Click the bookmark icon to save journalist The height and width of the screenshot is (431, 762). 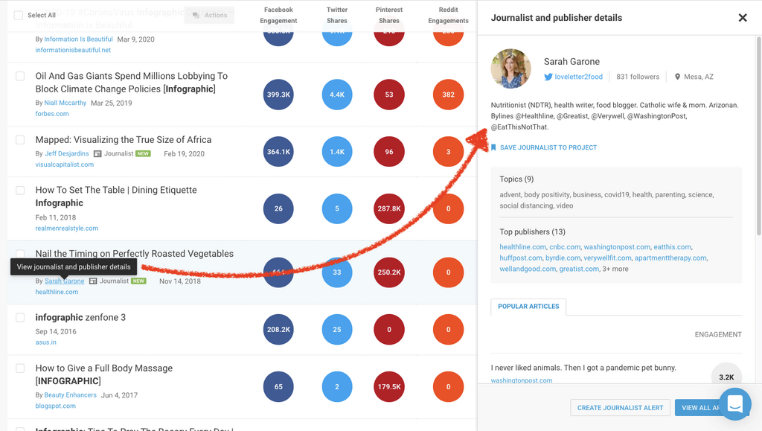[x=493, y=147]
